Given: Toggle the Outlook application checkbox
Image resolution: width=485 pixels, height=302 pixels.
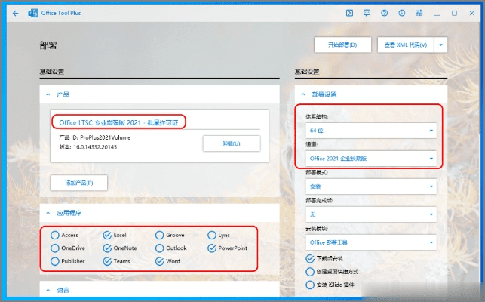Looking at the screenshot, I should coord(160,248).
